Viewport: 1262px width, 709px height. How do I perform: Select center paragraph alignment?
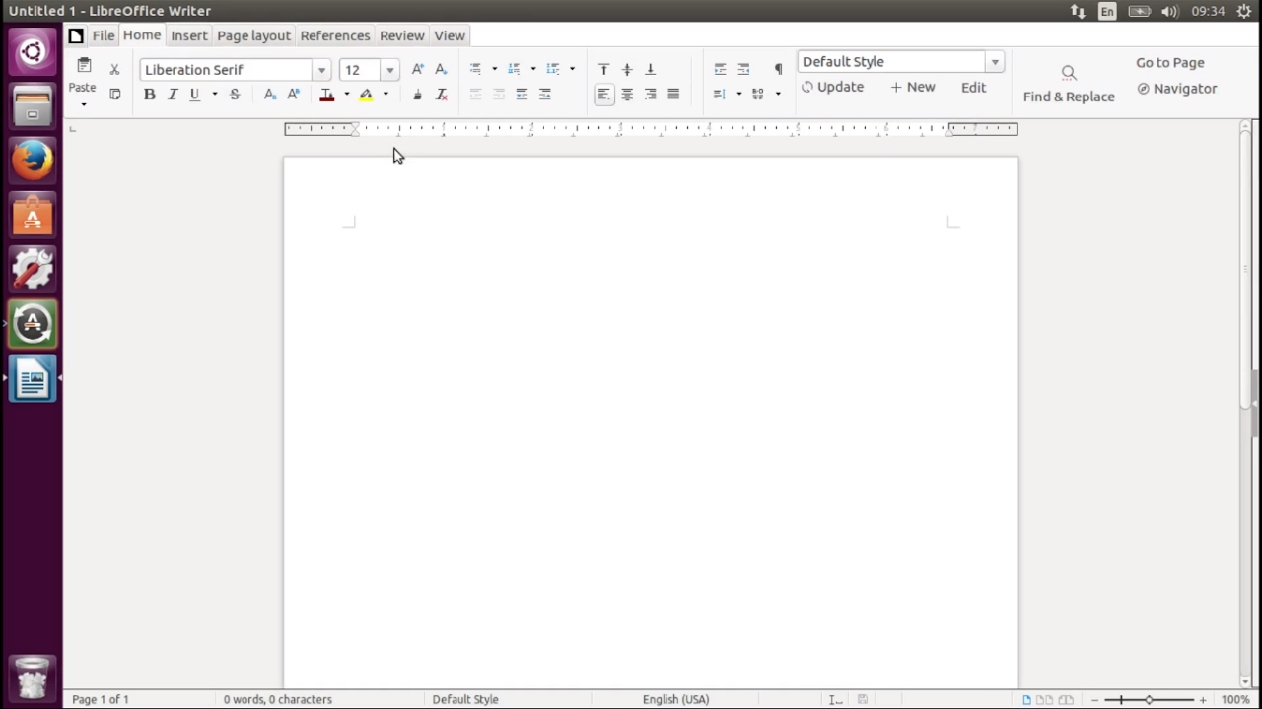coord(627,95)
